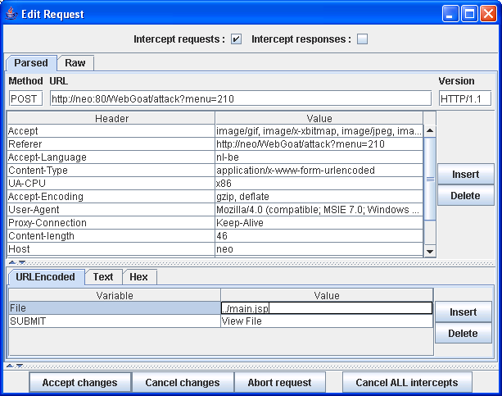Maximize the Edit Request window
502x396 pixels.
point(470,14)
